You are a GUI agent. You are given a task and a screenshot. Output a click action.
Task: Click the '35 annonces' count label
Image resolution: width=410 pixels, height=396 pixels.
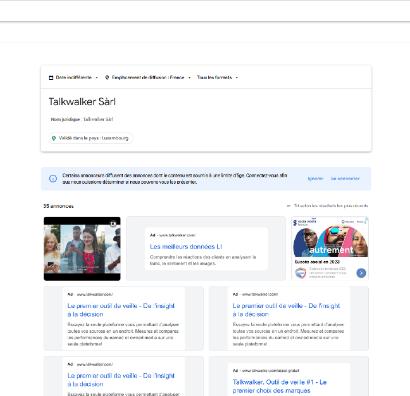pos(58,205)
